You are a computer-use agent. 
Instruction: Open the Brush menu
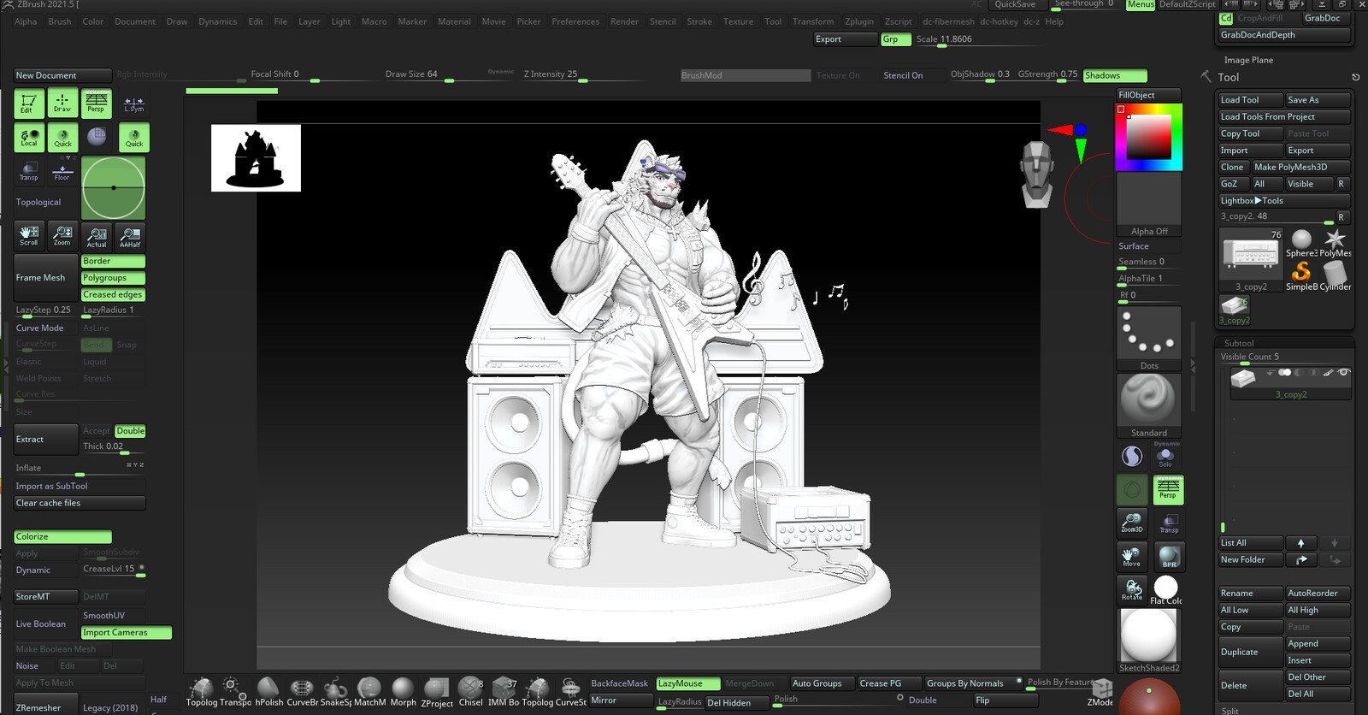click(60, 21)
